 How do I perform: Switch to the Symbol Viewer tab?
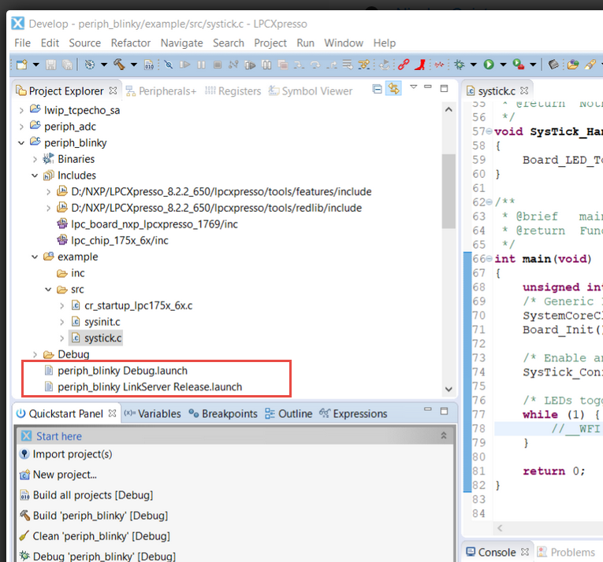[x=311, y=91]
